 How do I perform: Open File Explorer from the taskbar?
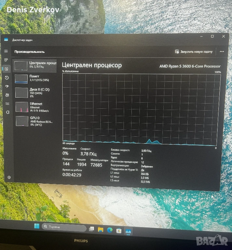click(x=101, y=230)
